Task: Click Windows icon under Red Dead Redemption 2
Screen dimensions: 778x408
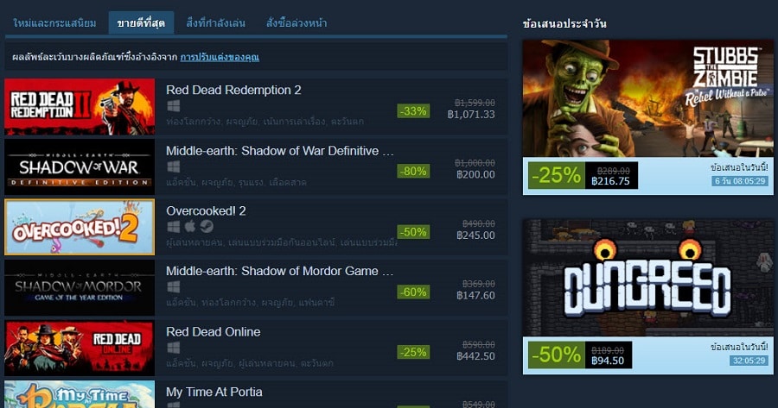Action: click(x=173, y=106)
